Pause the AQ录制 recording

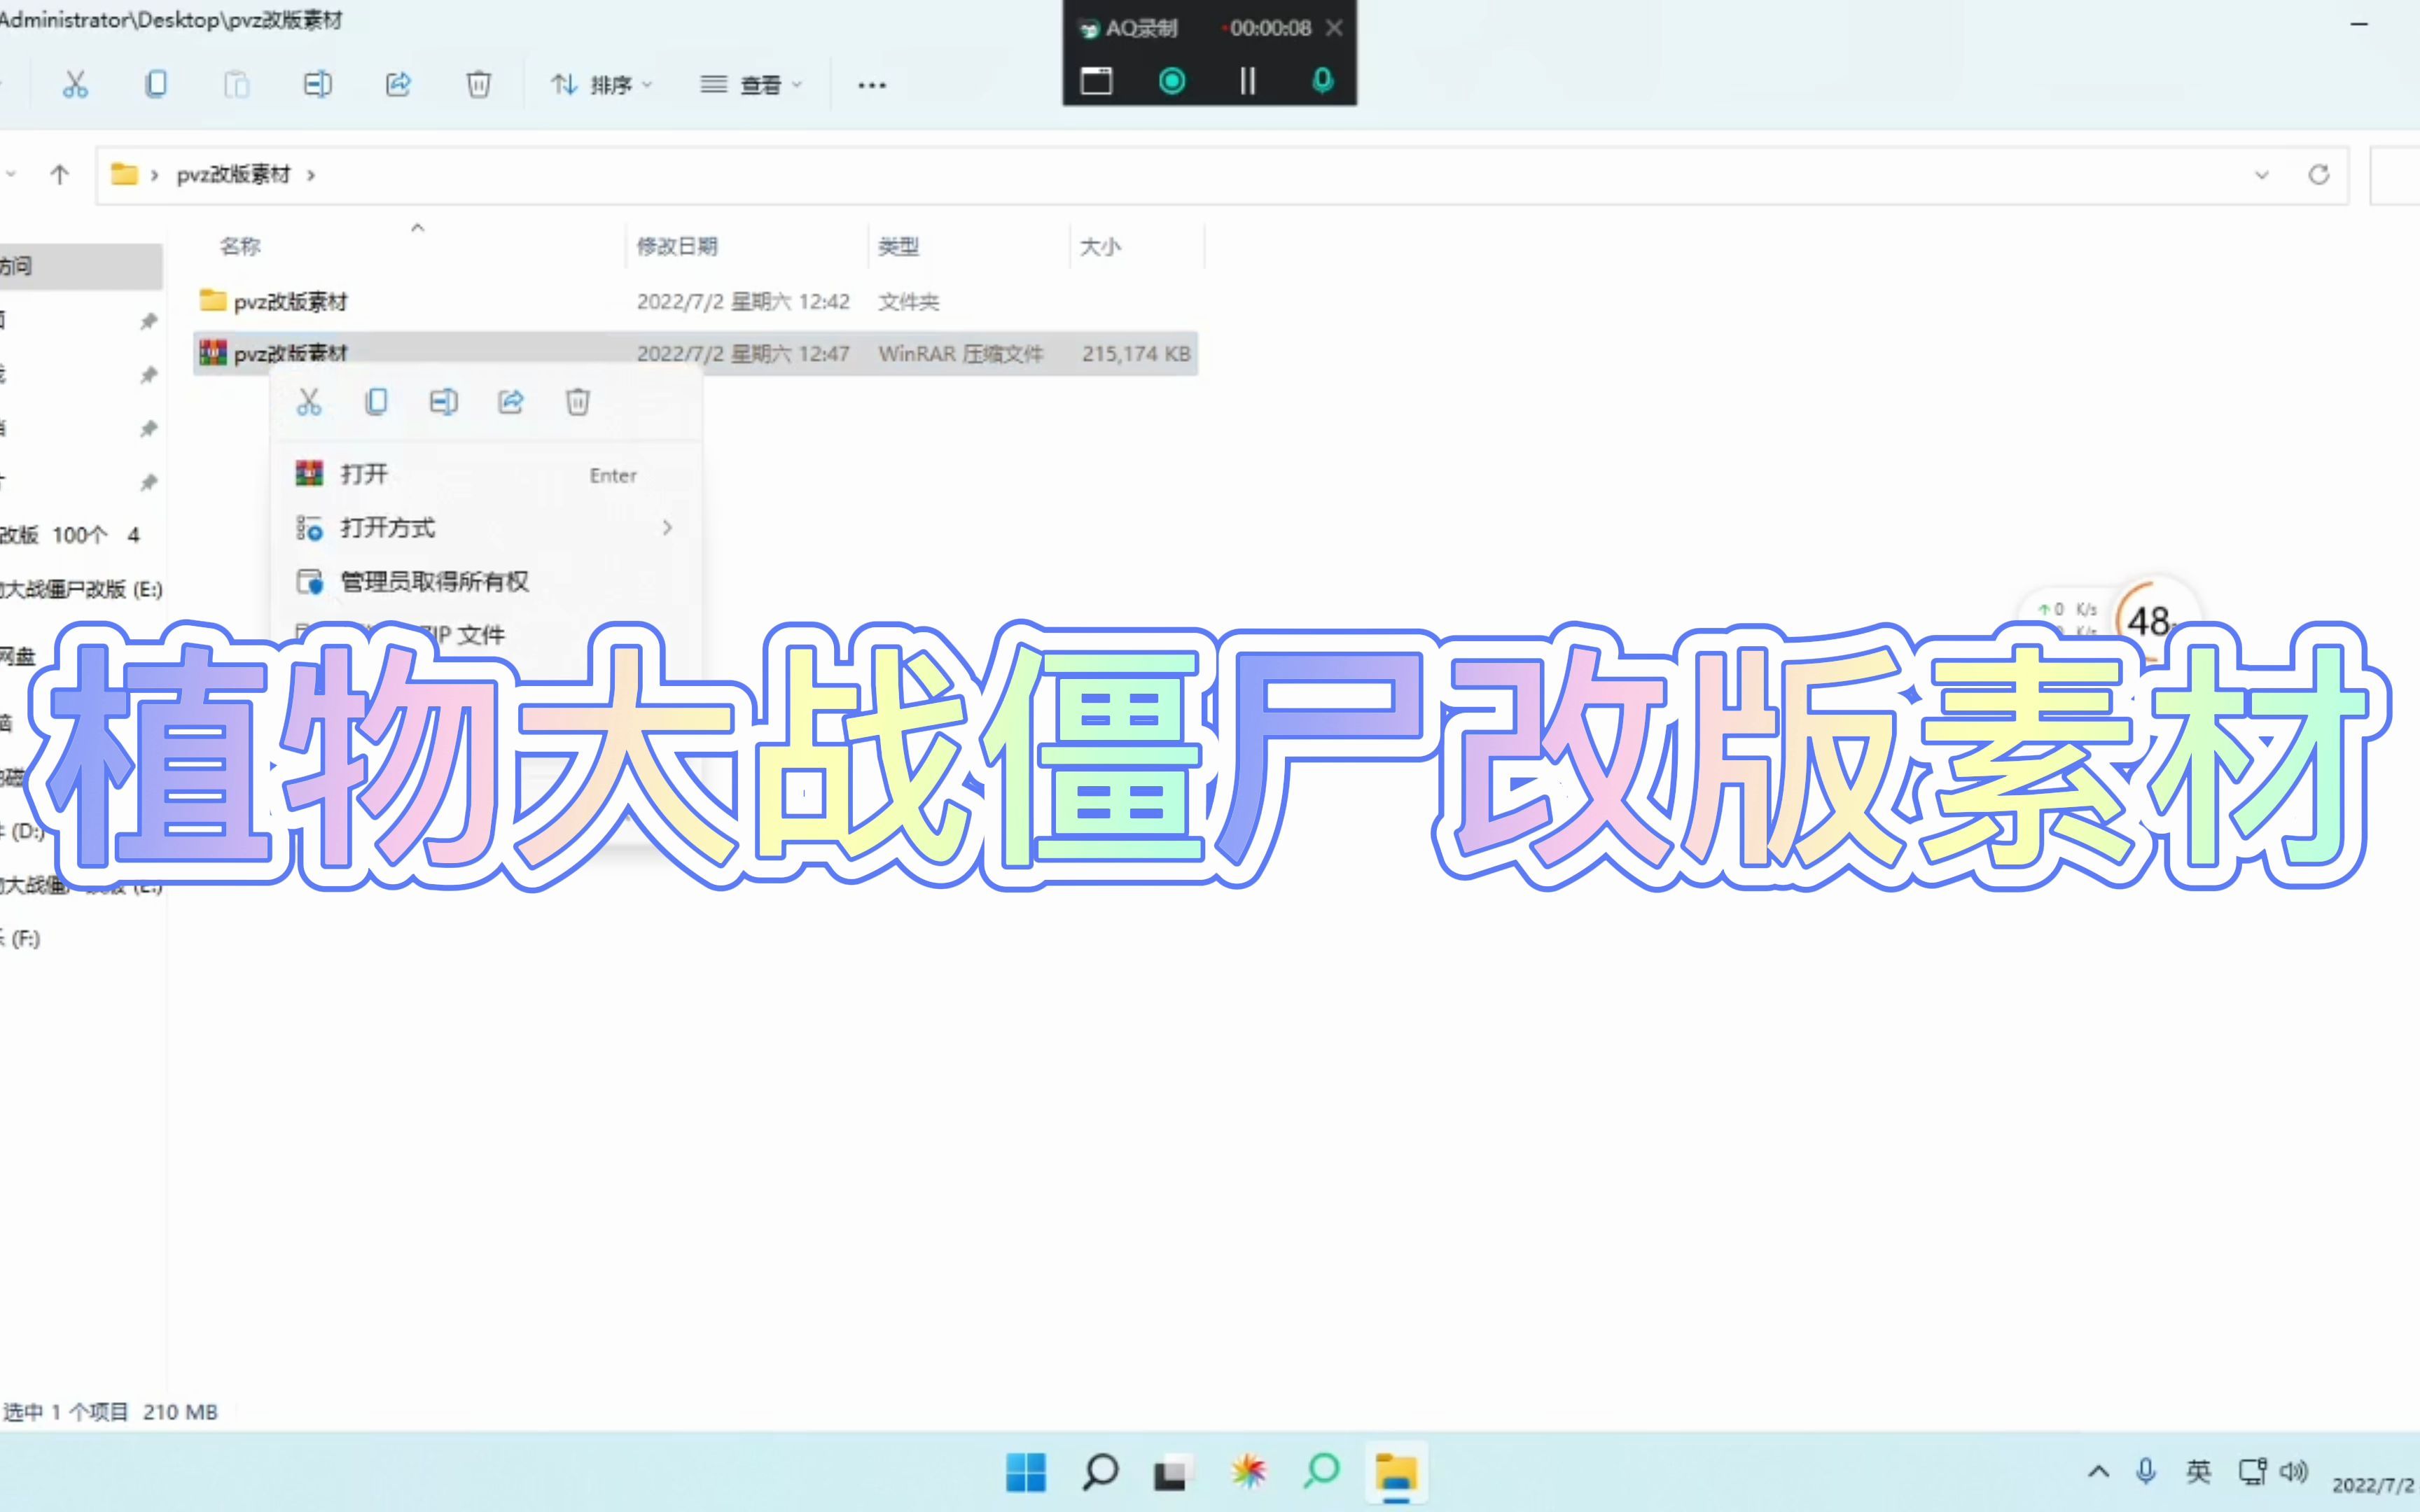[1247, 80]
